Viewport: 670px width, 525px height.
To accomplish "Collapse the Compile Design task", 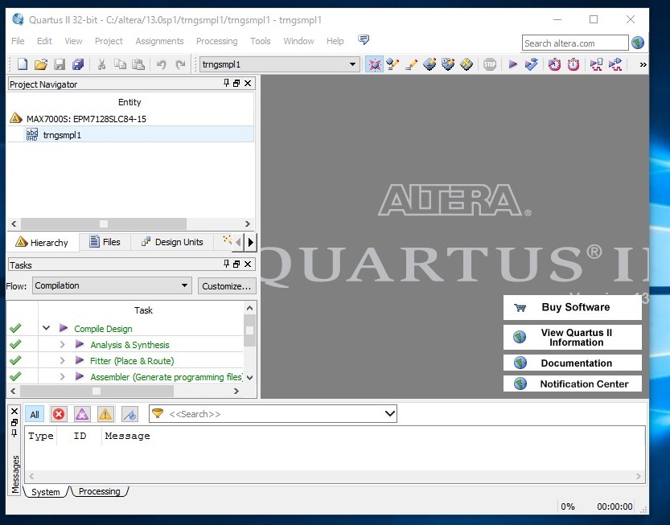I will [x=46, y=328].
